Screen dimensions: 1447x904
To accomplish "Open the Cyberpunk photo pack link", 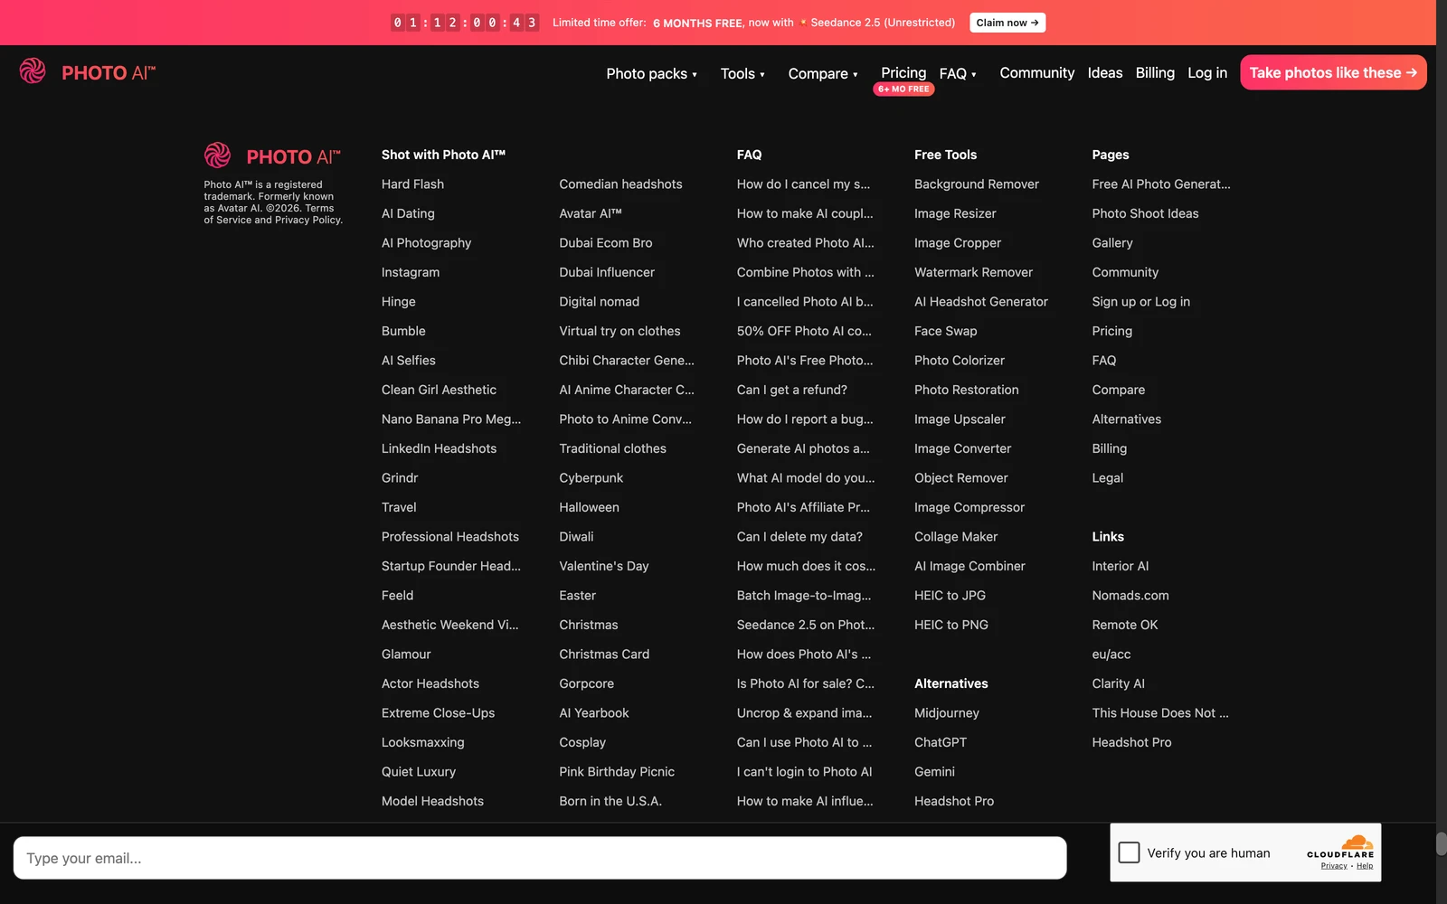I will click(x=591, y=478).
